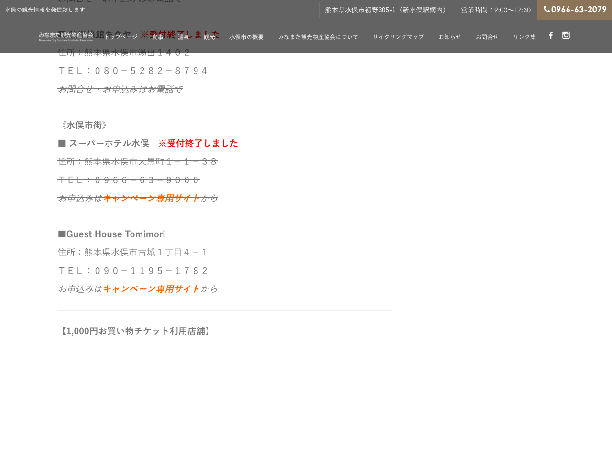Screen dimensions: 612x468
Task: Click the 【1,000円お買い物チケット利用店舗】 heading
Action: tap(135, 331)
